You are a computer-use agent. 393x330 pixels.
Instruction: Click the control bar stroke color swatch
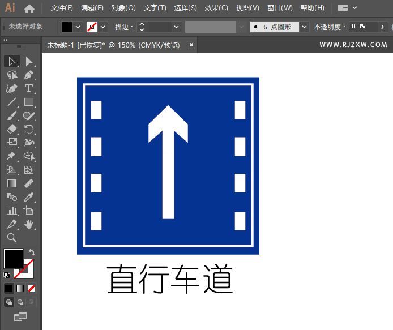point(92,27)
